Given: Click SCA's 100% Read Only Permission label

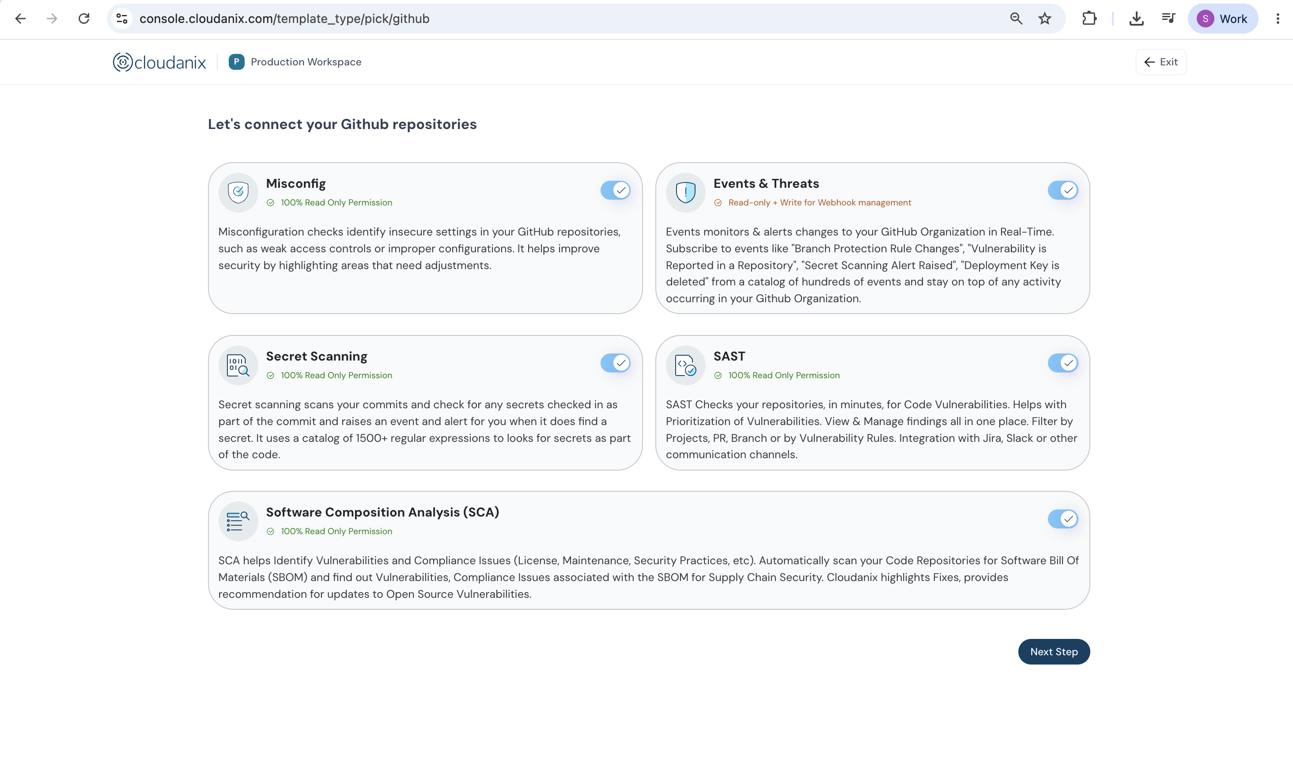Looking at the screenshot, I should point(336,531).
